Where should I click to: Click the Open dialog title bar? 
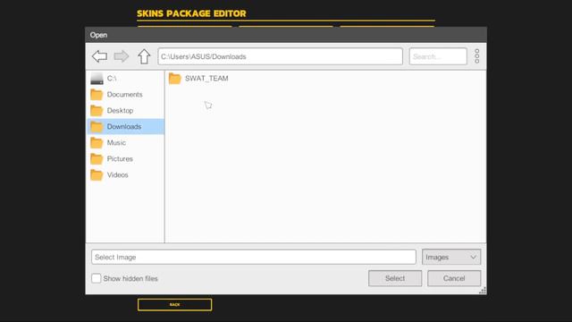click(286, 35)
